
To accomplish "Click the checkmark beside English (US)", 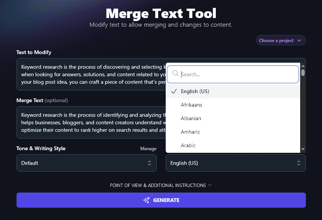I will (174, 91).
